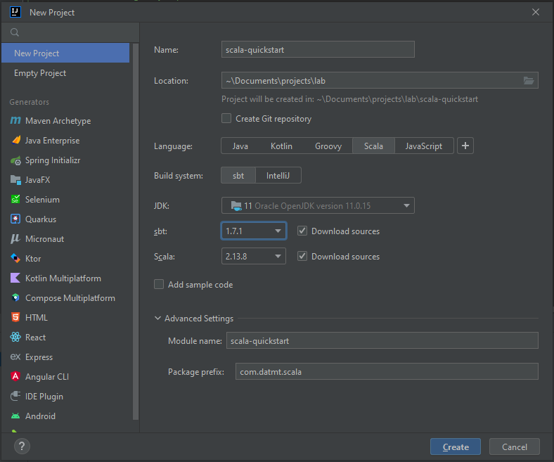Click the Micronaut mu icon
Viewport: 554px width, 462px height.
click(15, 239)
